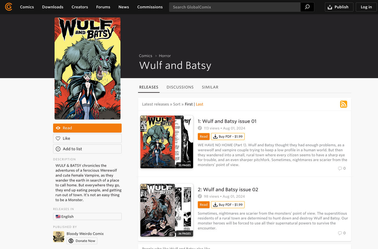Go to the Forums nav item
The height and width of the screenshot is (249, 378).
coord(103,7)
